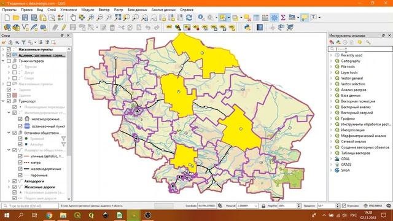Deselect features from all layers
Screen dimensions: 393x221
(x=247, y=18)
